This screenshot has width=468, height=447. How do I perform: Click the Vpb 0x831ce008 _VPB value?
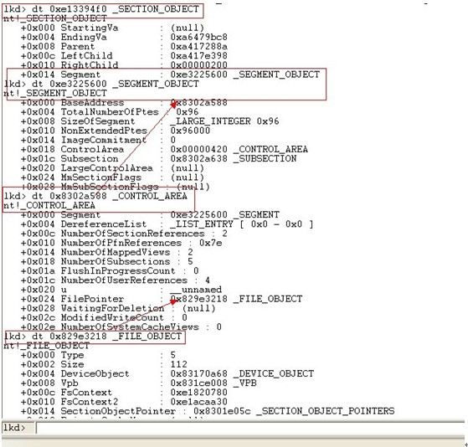(x=213, y=383)
